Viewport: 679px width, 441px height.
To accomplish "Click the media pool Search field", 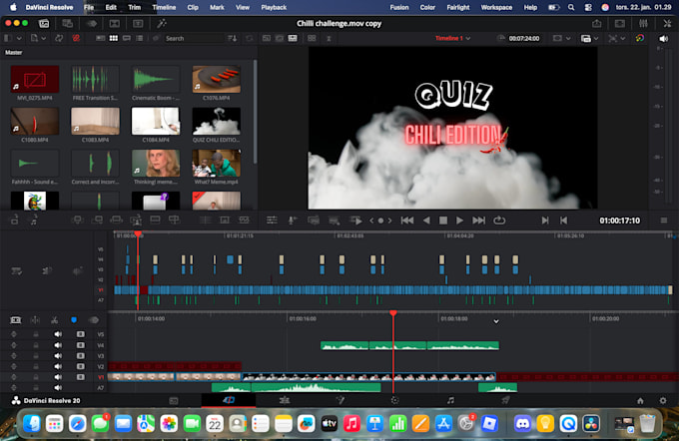I will 193,39.
